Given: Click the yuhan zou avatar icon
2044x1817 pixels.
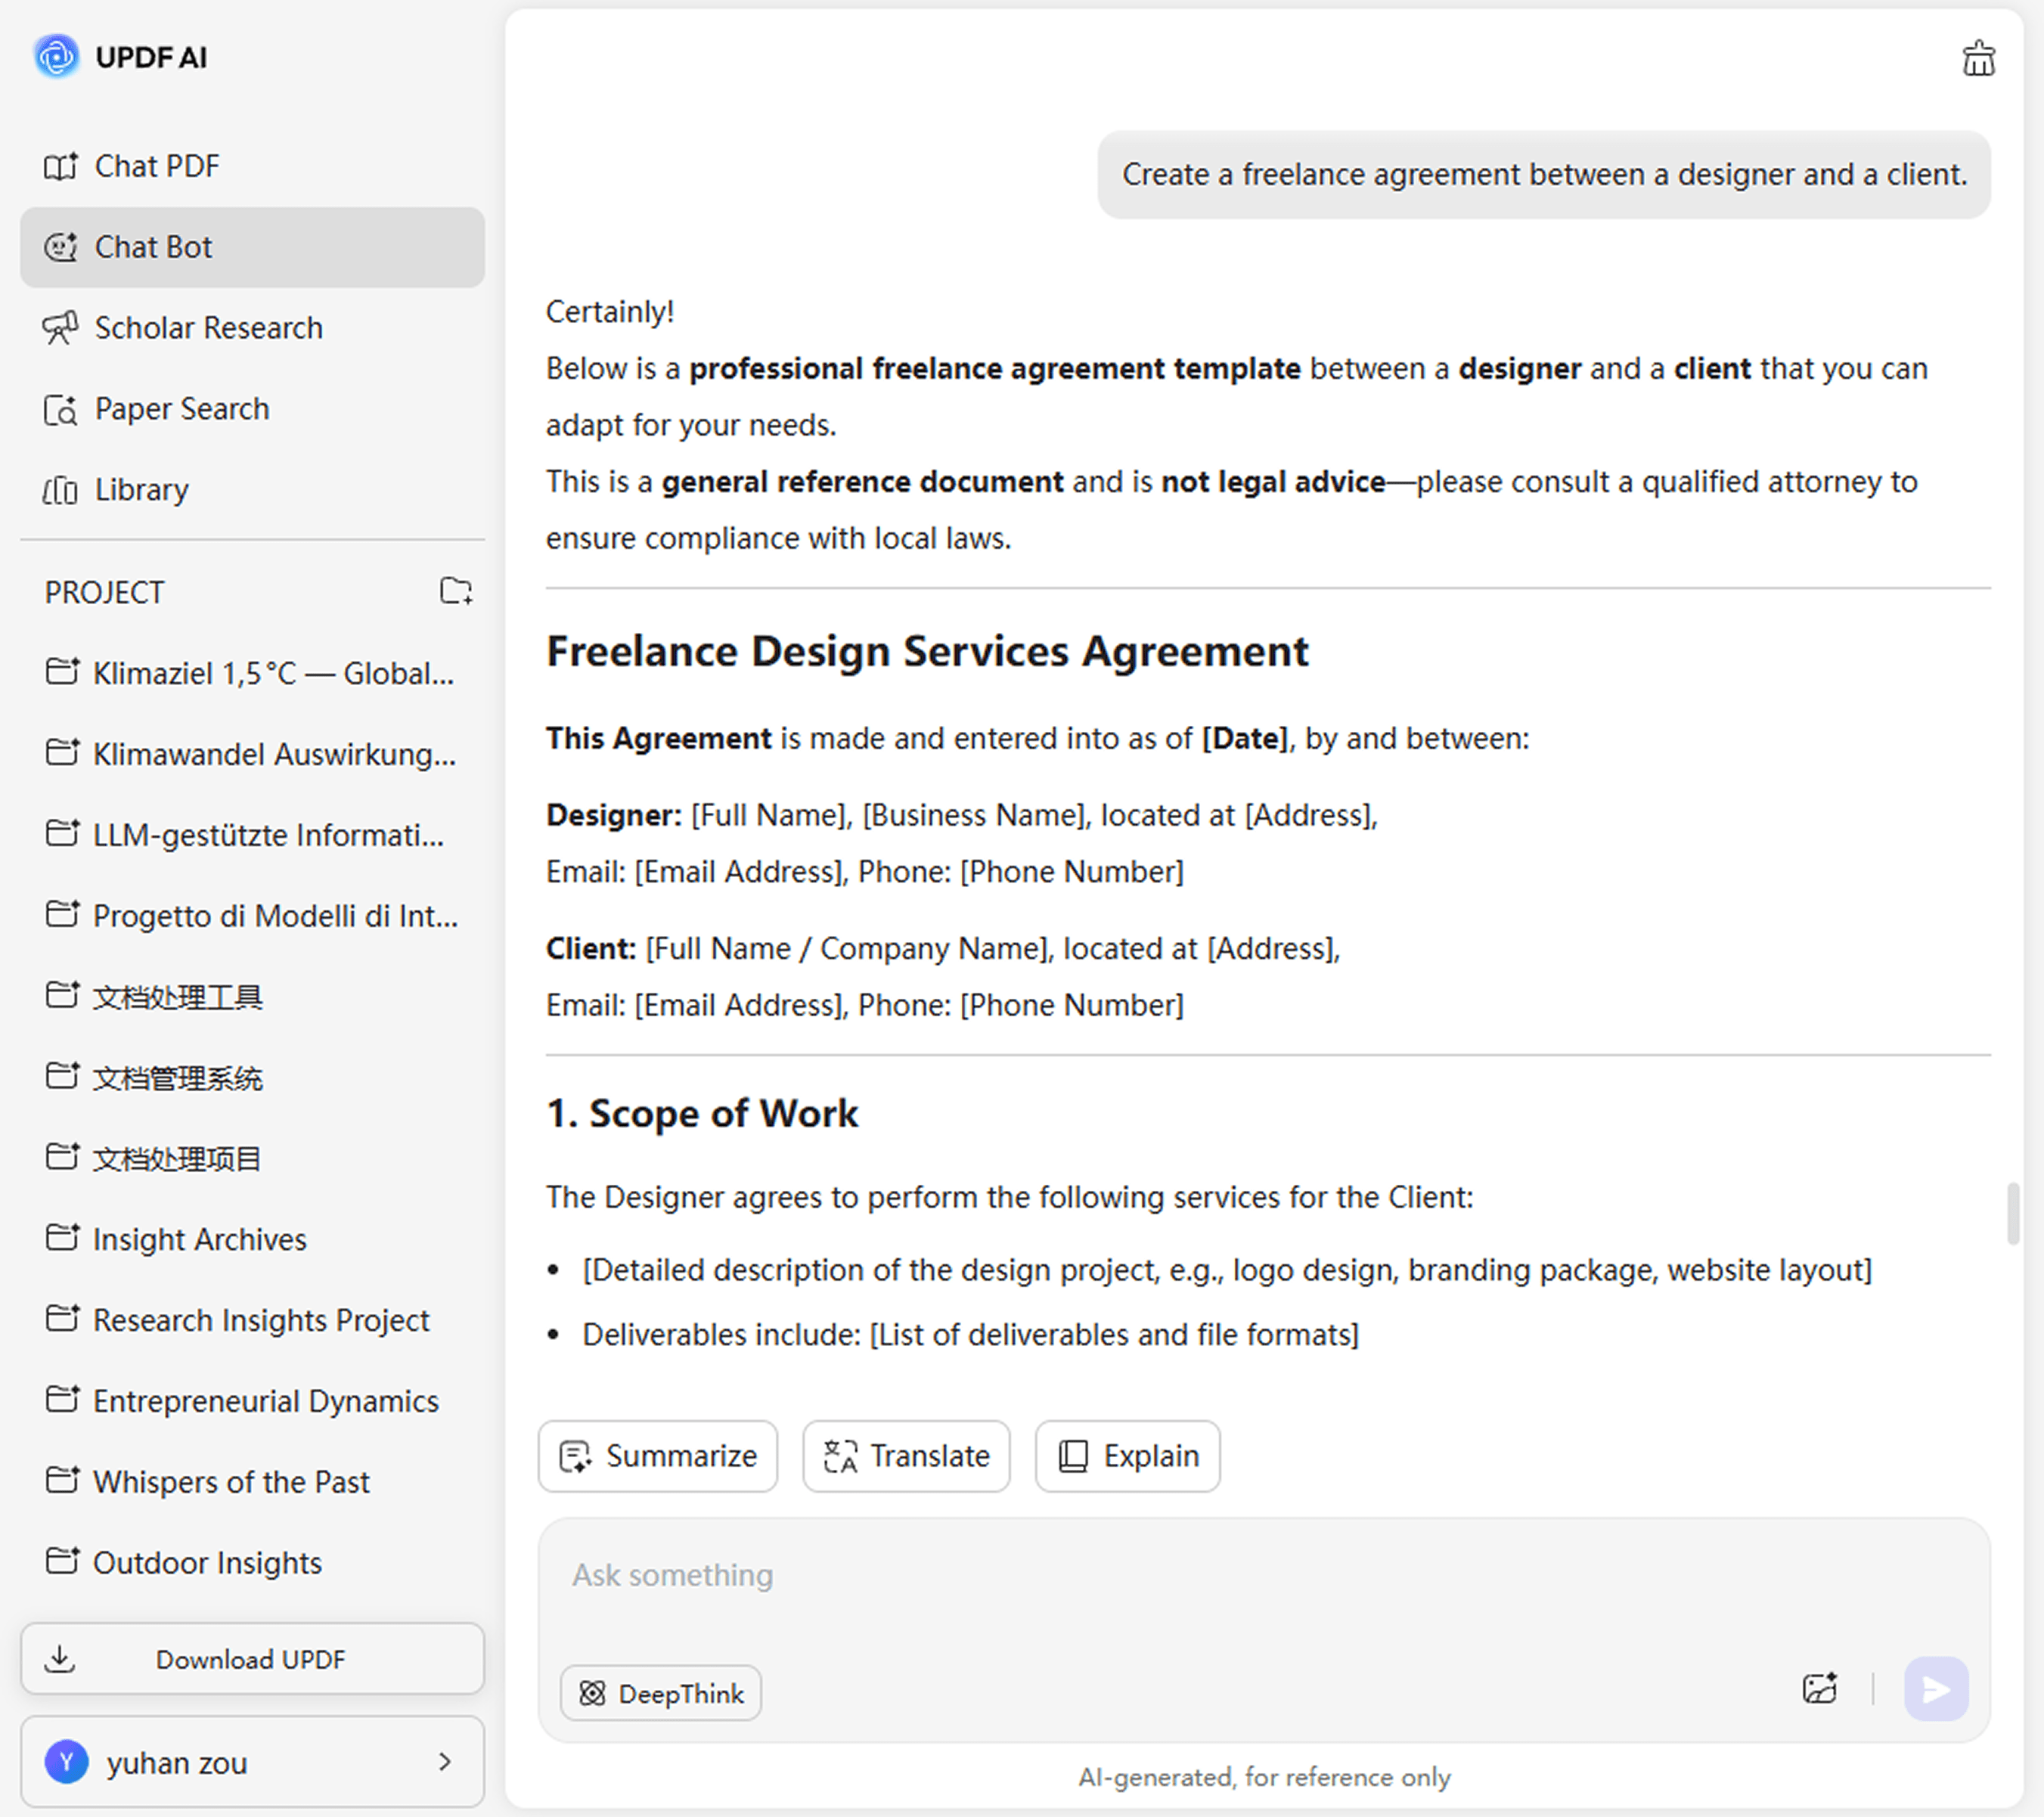Looking at the screenshot, I should tap(67, 1762).
